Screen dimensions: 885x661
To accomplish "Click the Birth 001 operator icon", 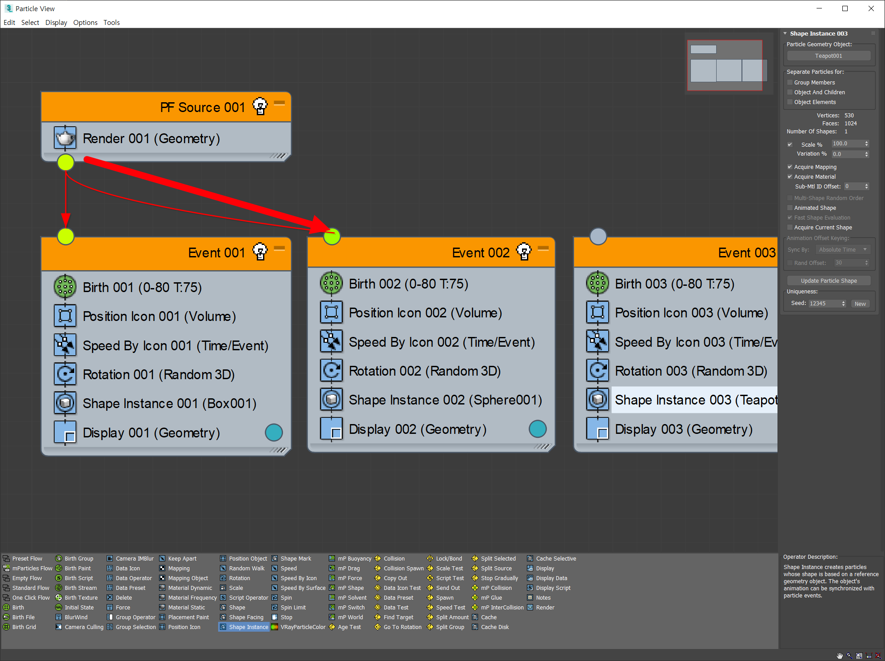I will [x=65, y=287].
